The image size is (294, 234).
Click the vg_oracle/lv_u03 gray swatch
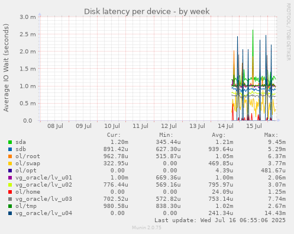point(10,199)
